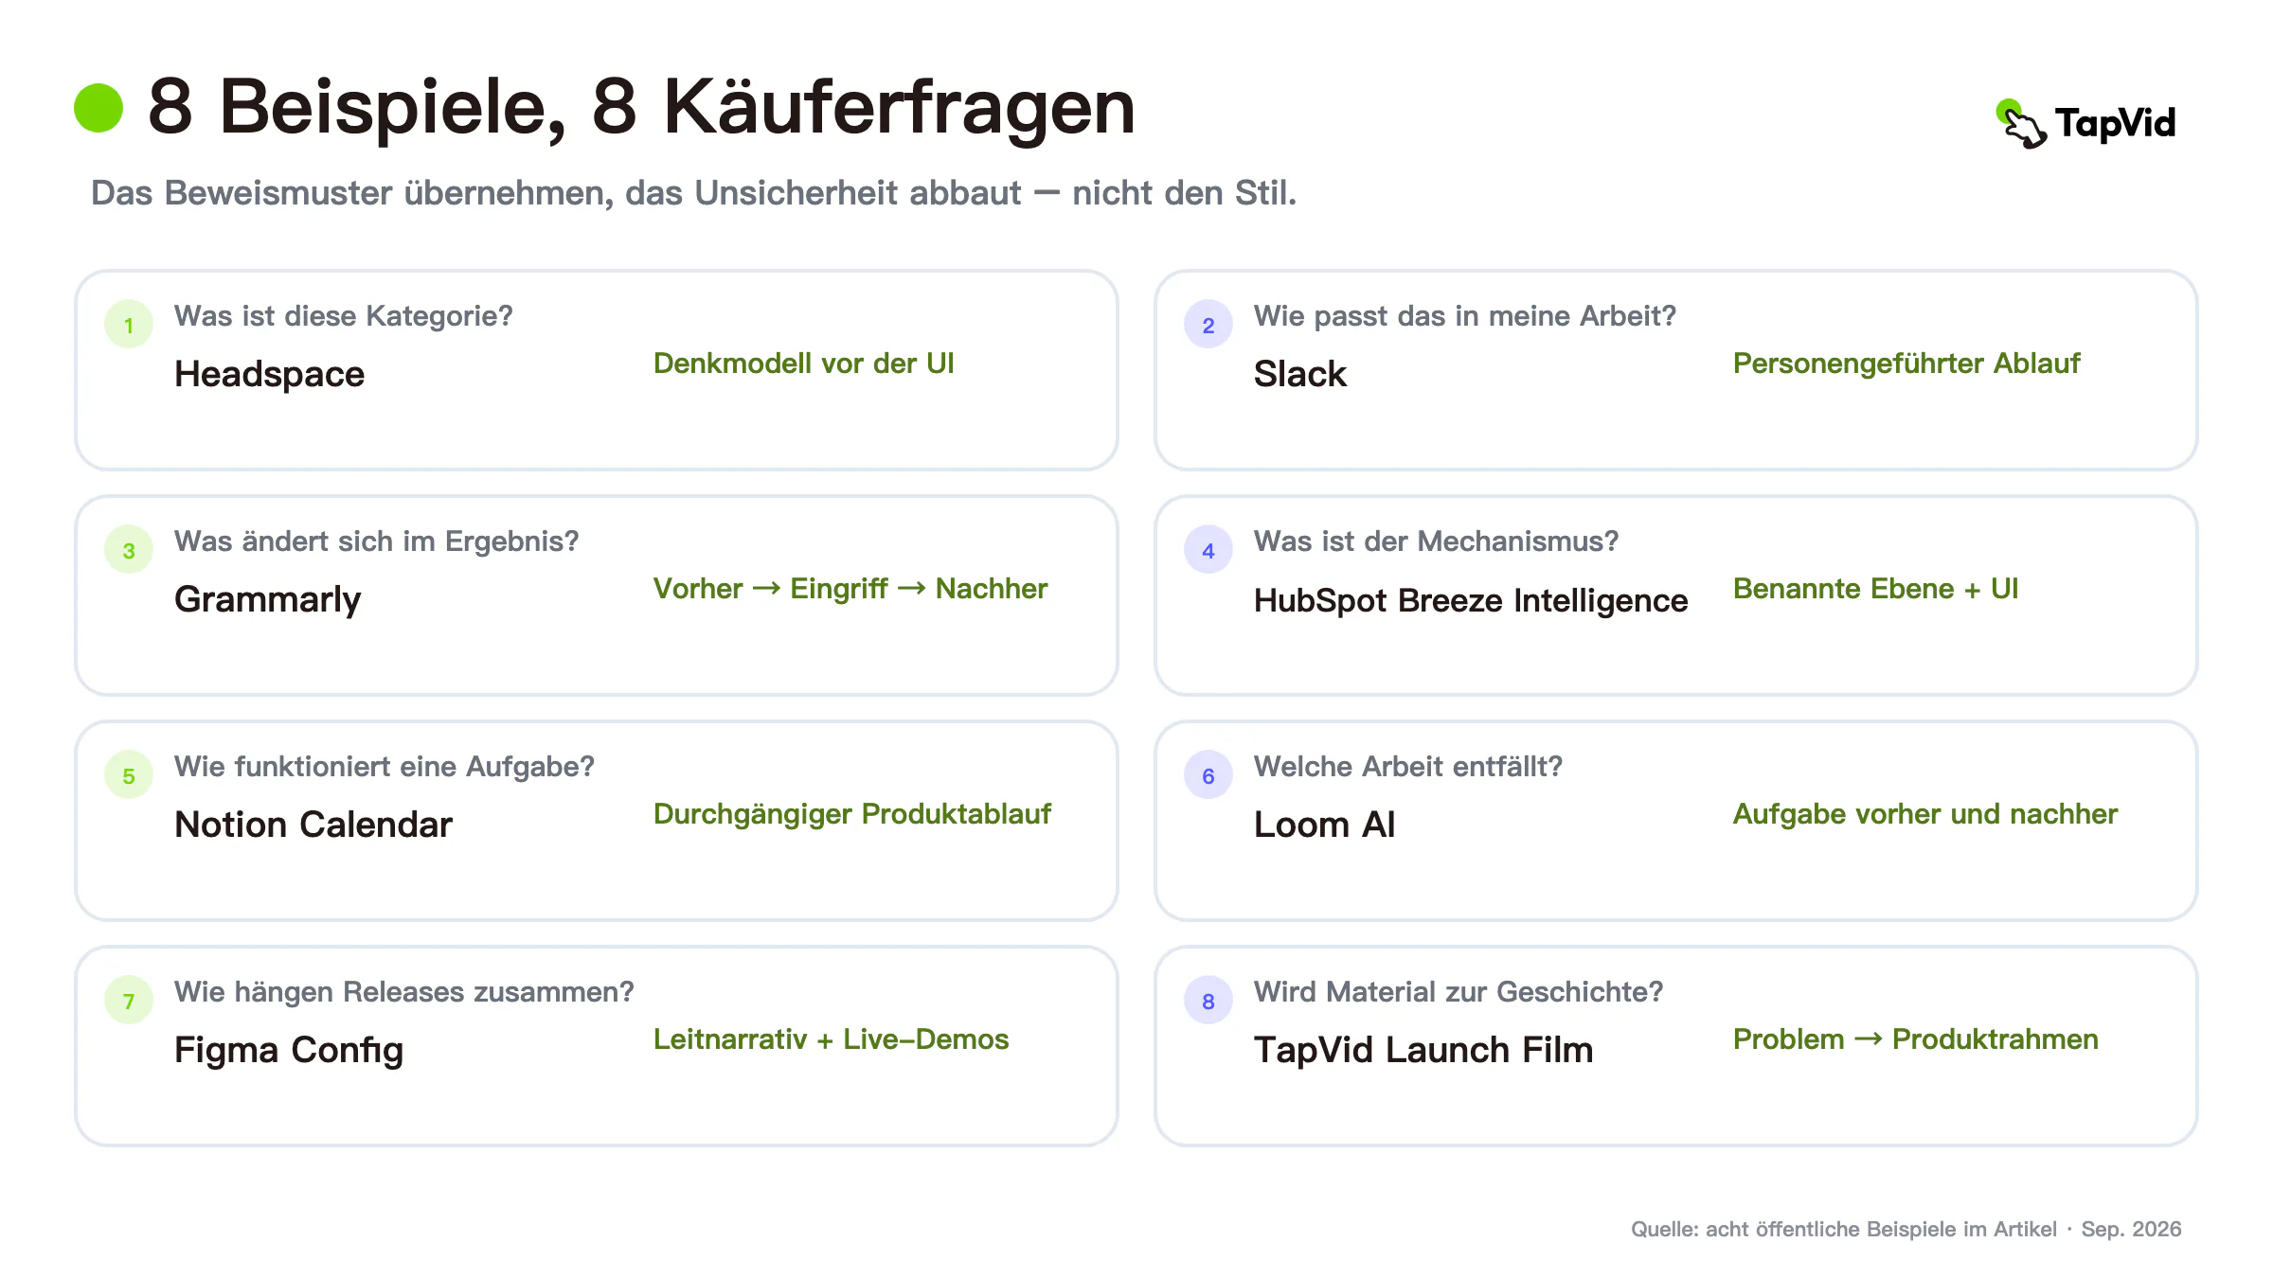2273x1278 pixels.
Task: Click the 'Slack' name
Action: tap(1299, 374)
